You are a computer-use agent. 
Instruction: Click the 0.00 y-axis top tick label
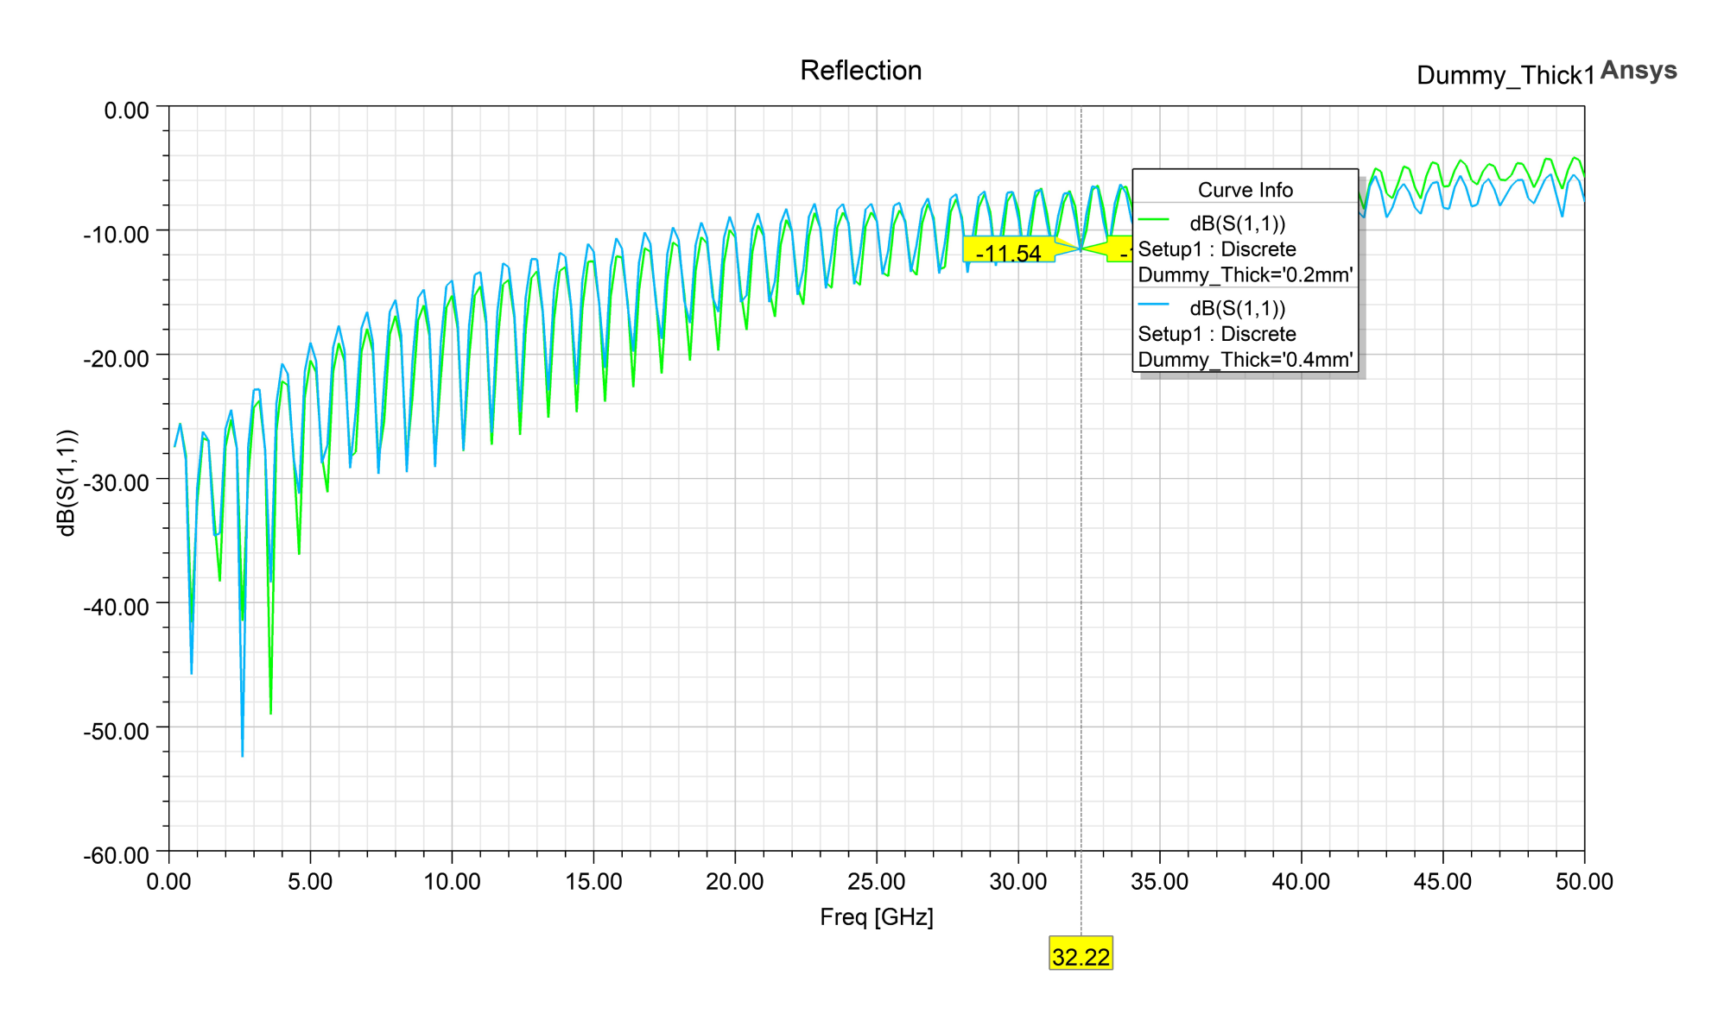click(x=126, y=110)
